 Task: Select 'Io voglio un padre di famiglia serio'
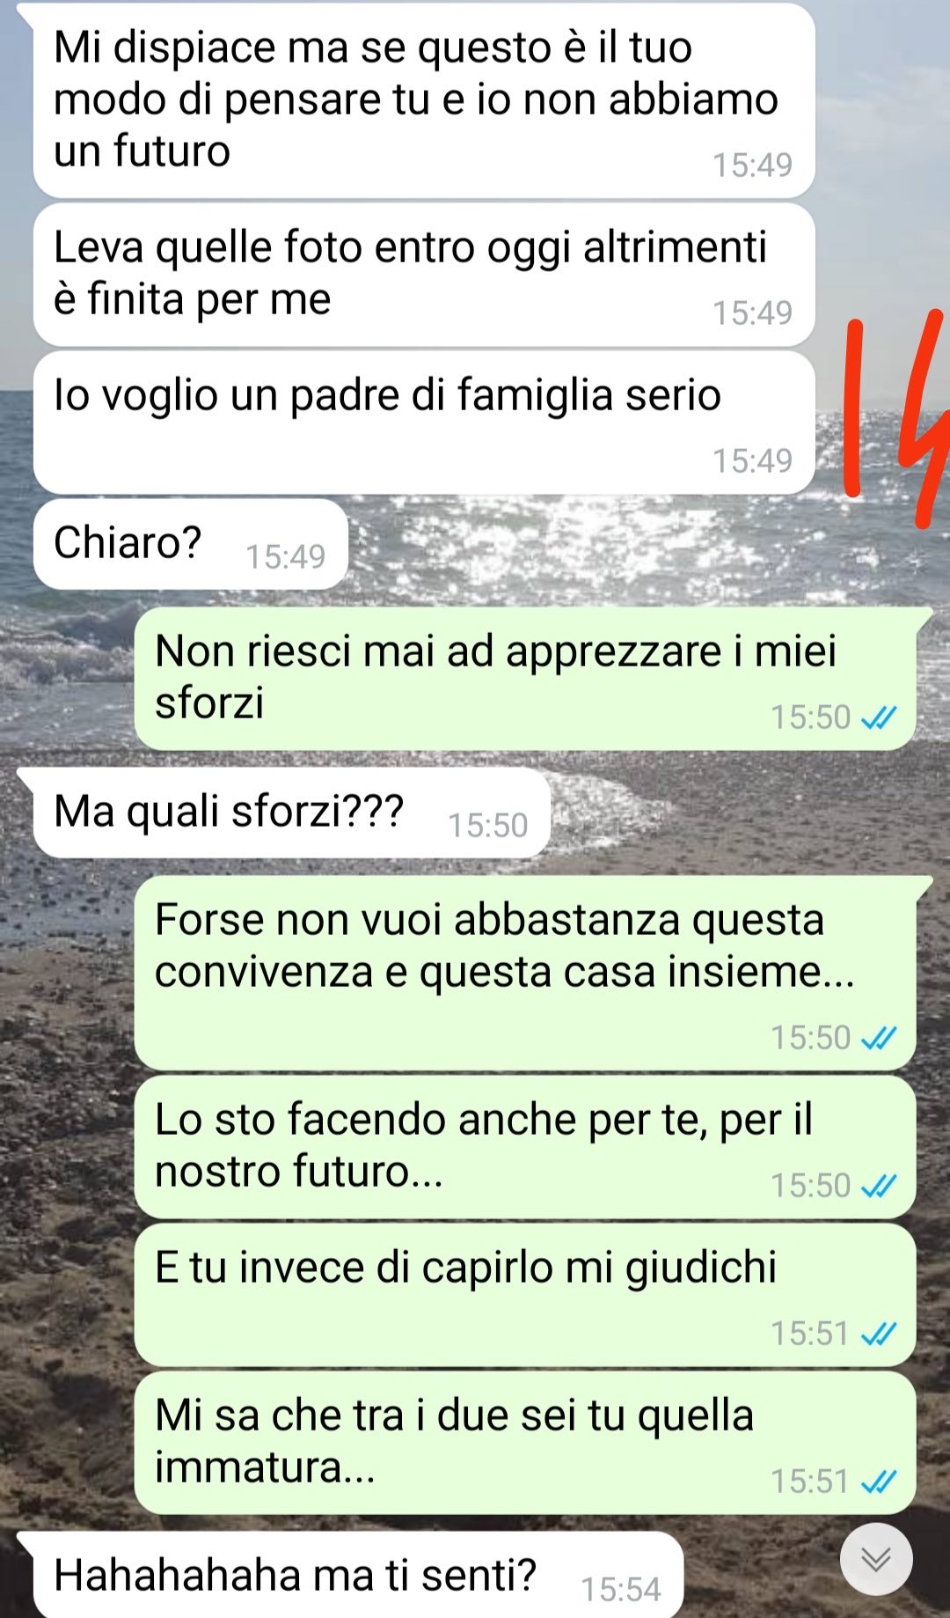(424, 423)
